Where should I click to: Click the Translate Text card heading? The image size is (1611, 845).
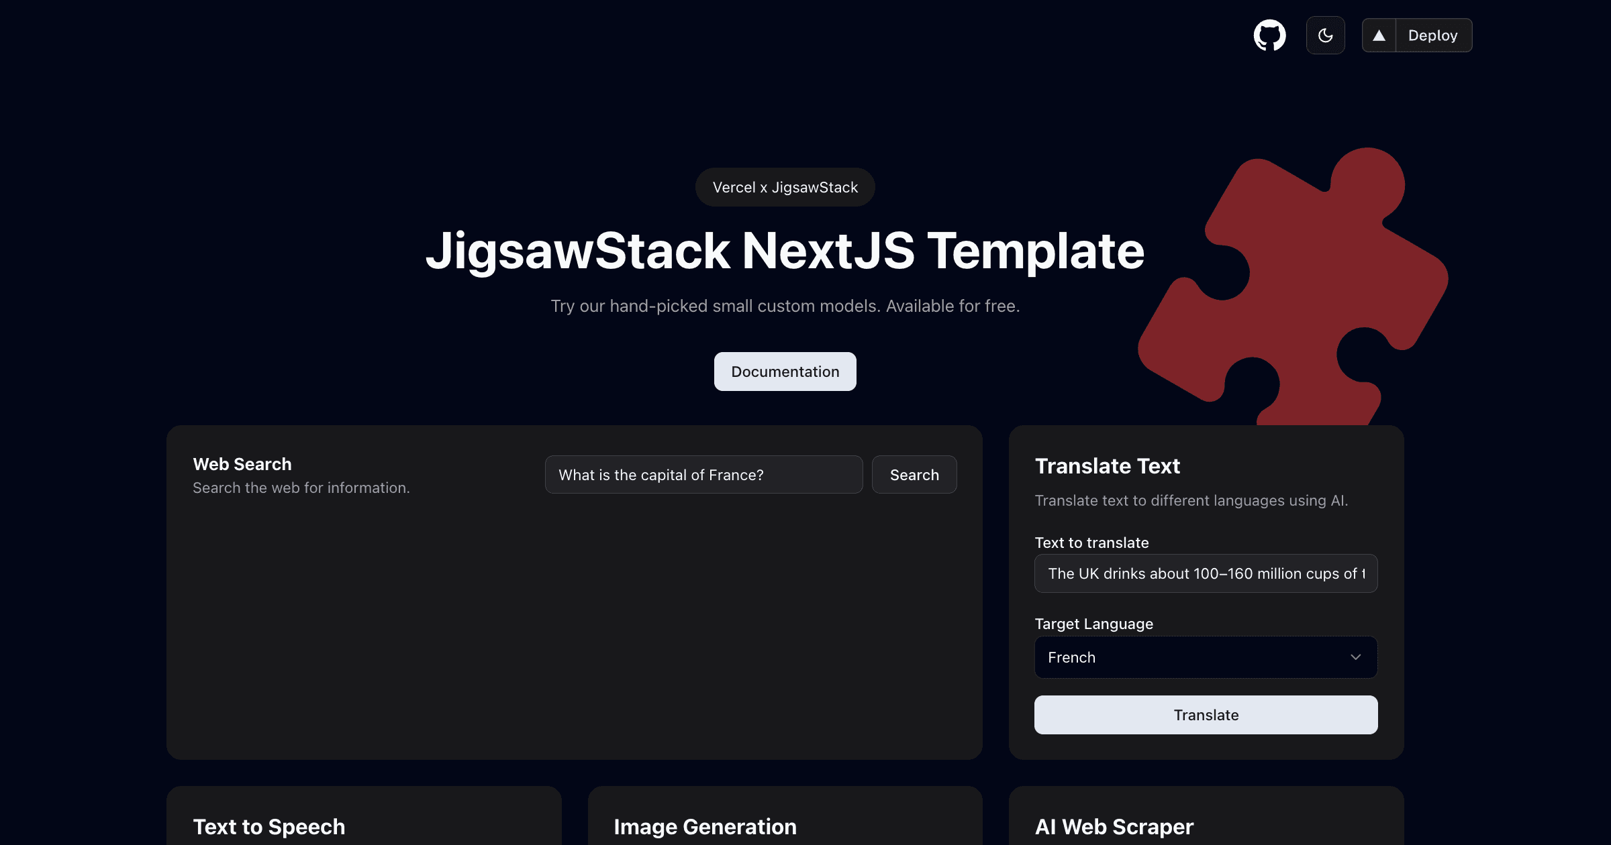pos(1108,465)
